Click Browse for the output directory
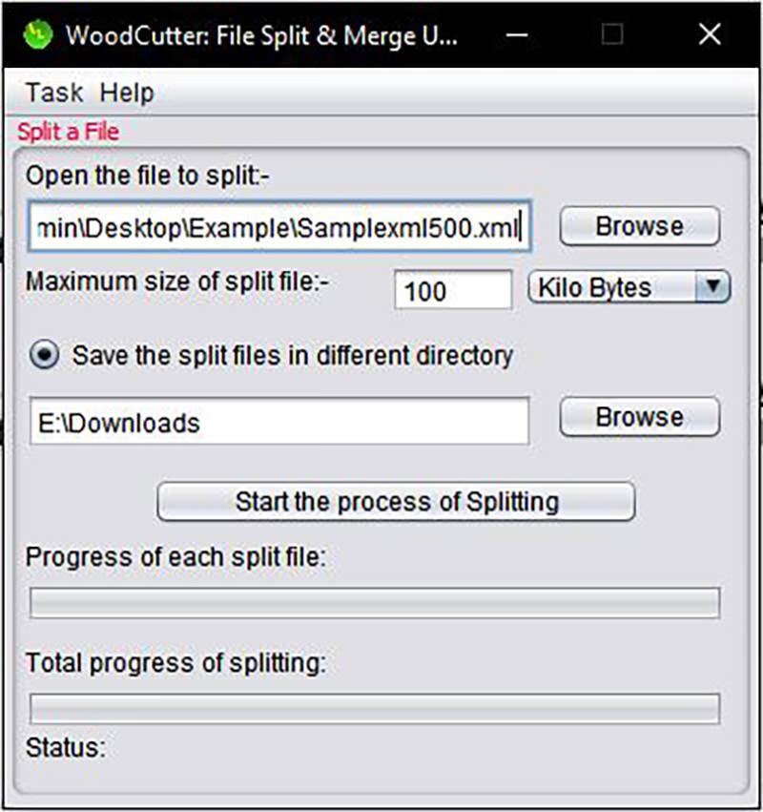Viewport: 763px width, 812px height. point(638,416)
